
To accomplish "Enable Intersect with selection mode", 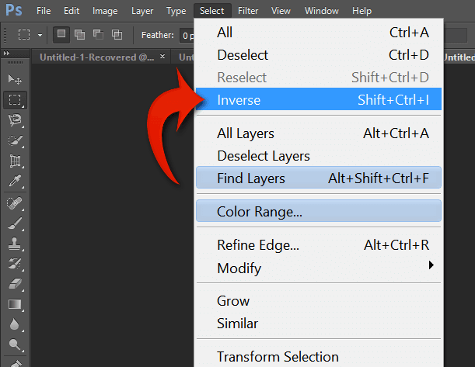I will 117,34.
